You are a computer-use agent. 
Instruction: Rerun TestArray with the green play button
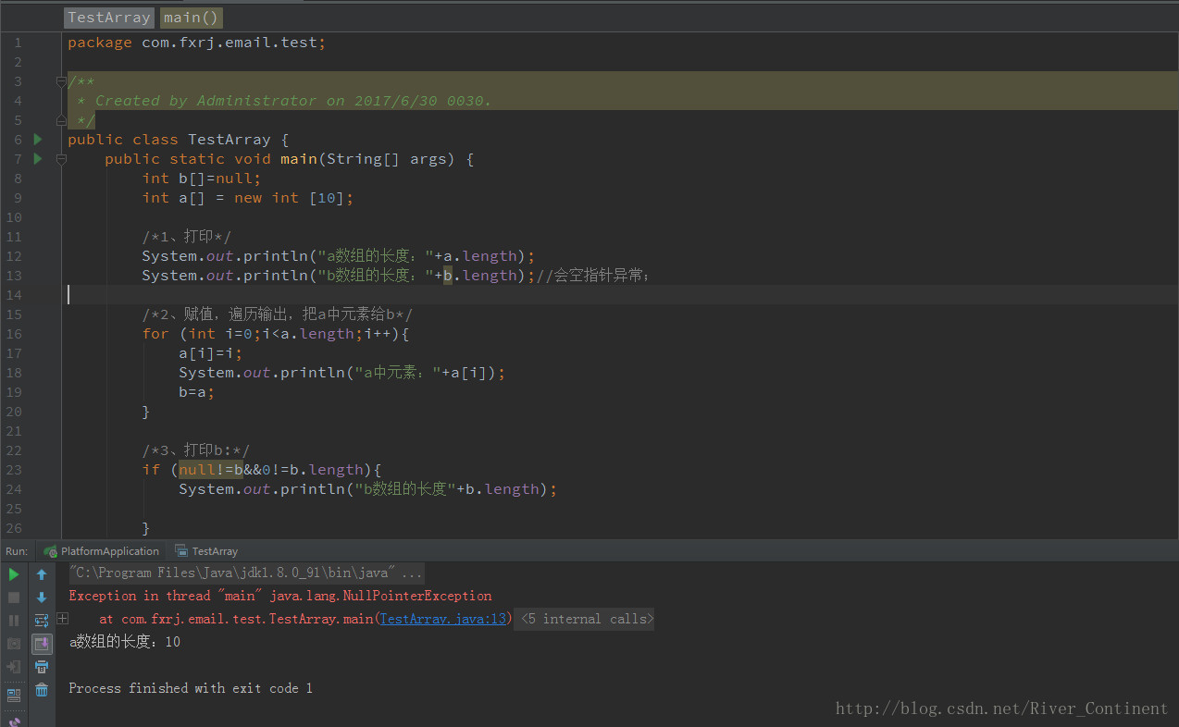(x=14, y=574)
